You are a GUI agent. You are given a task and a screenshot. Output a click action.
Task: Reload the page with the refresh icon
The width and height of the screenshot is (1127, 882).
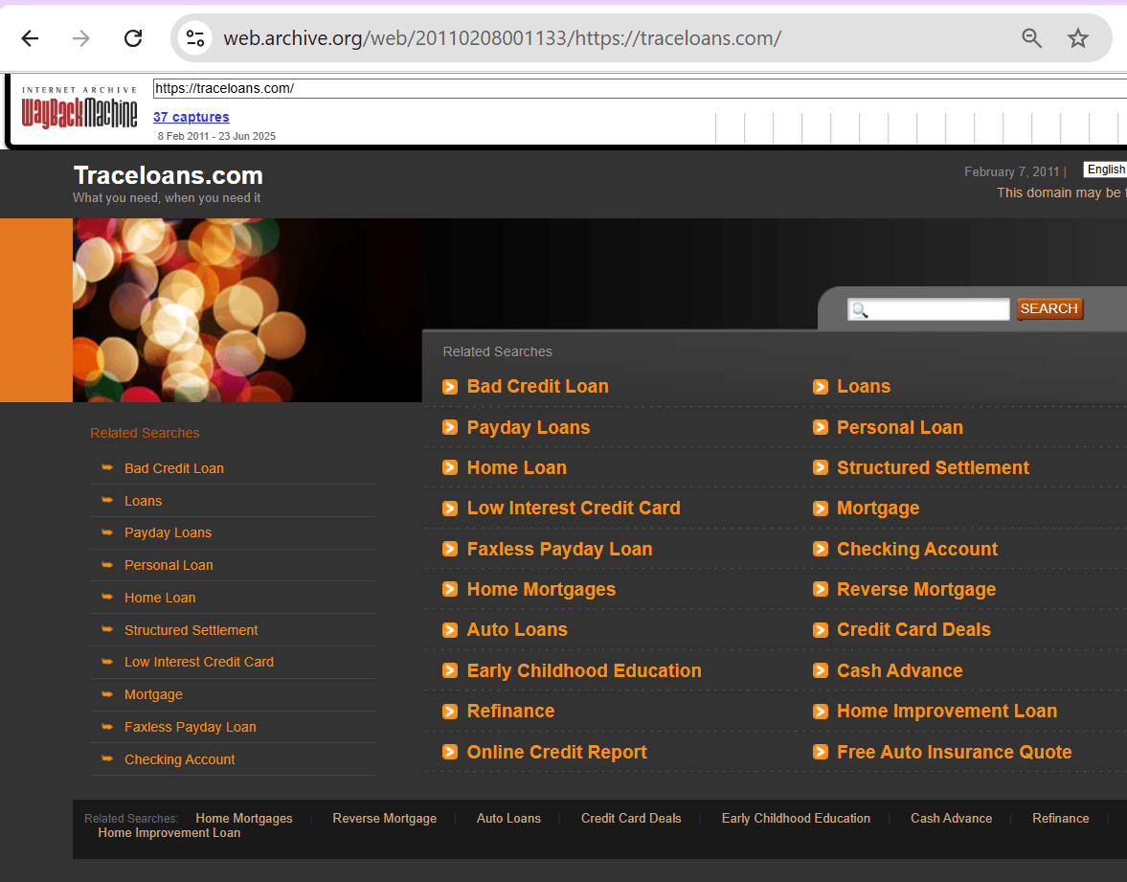coord(133,38)
